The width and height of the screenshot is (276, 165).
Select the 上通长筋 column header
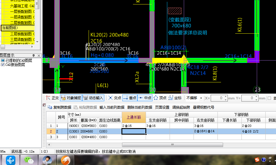(134, 117)
